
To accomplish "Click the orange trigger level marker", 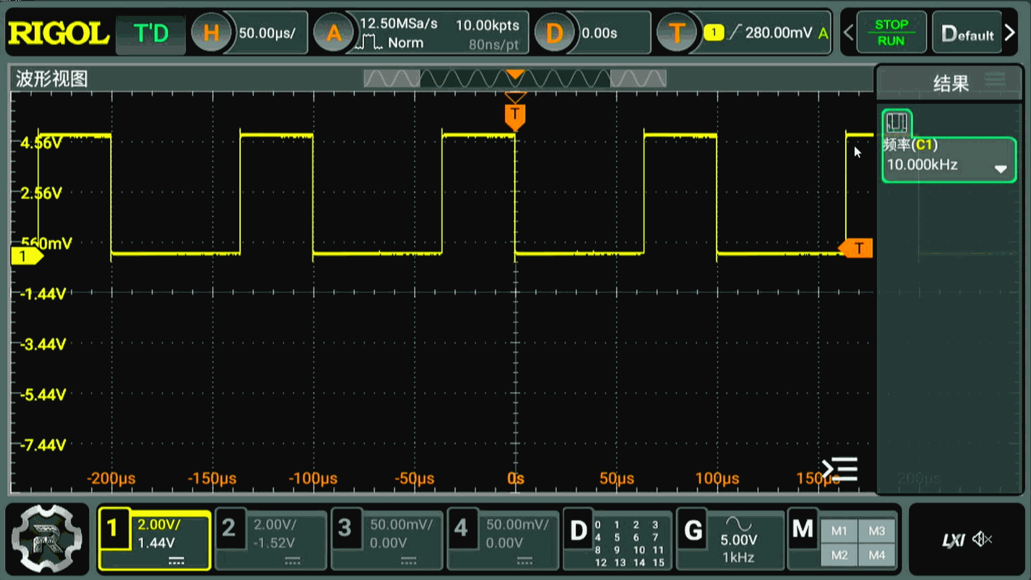I will click(x=858, y=248).
